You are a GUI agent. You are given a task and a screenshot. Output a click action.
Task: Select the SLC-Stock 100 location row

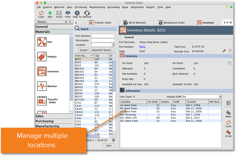tap(171, 118)
